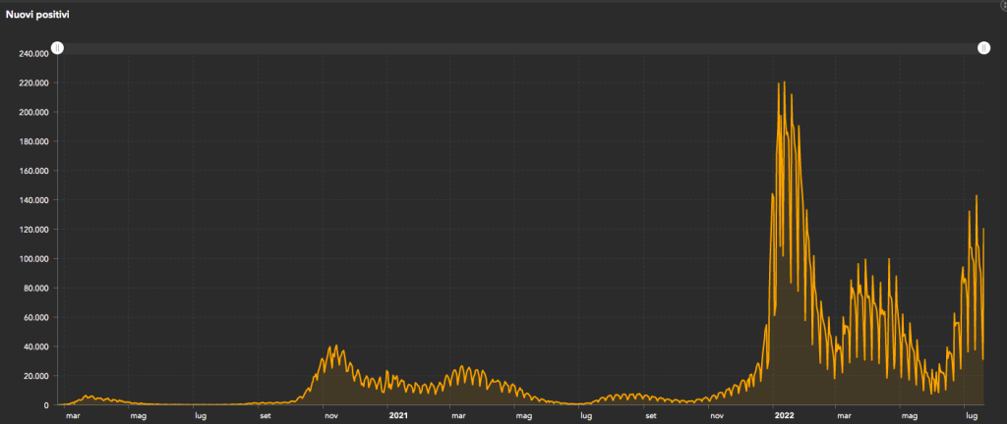Click the middle of the range slider track

(x=521, y=48)
